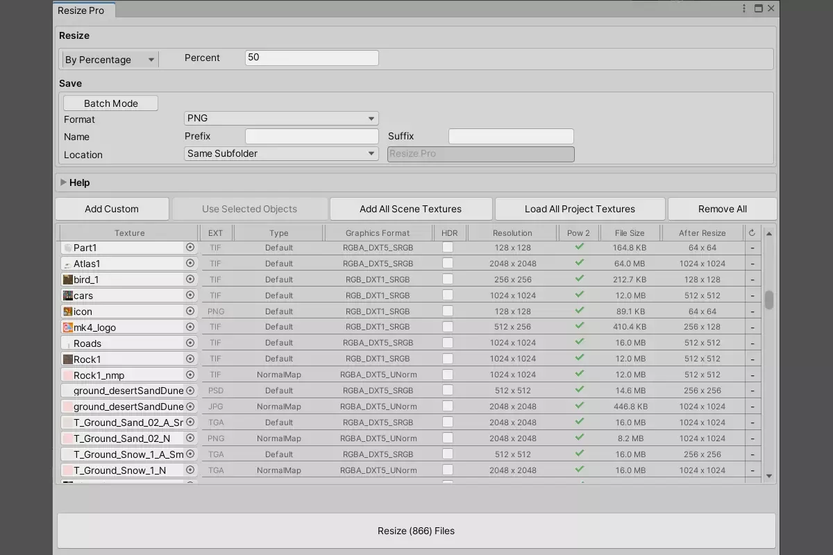Viewport: 833px width, 555px height.
Task: Check HDR box for Rock1_nmp row
Action: 448,375
